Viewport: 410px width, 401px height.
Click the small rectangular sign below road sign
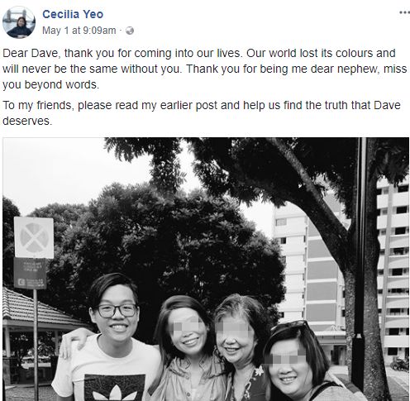point(30,273)
